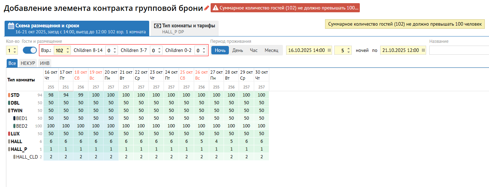Open date picker for 16.10.2025 14:00 field
This screenshot has width=489, height=187.
[329, 50]
